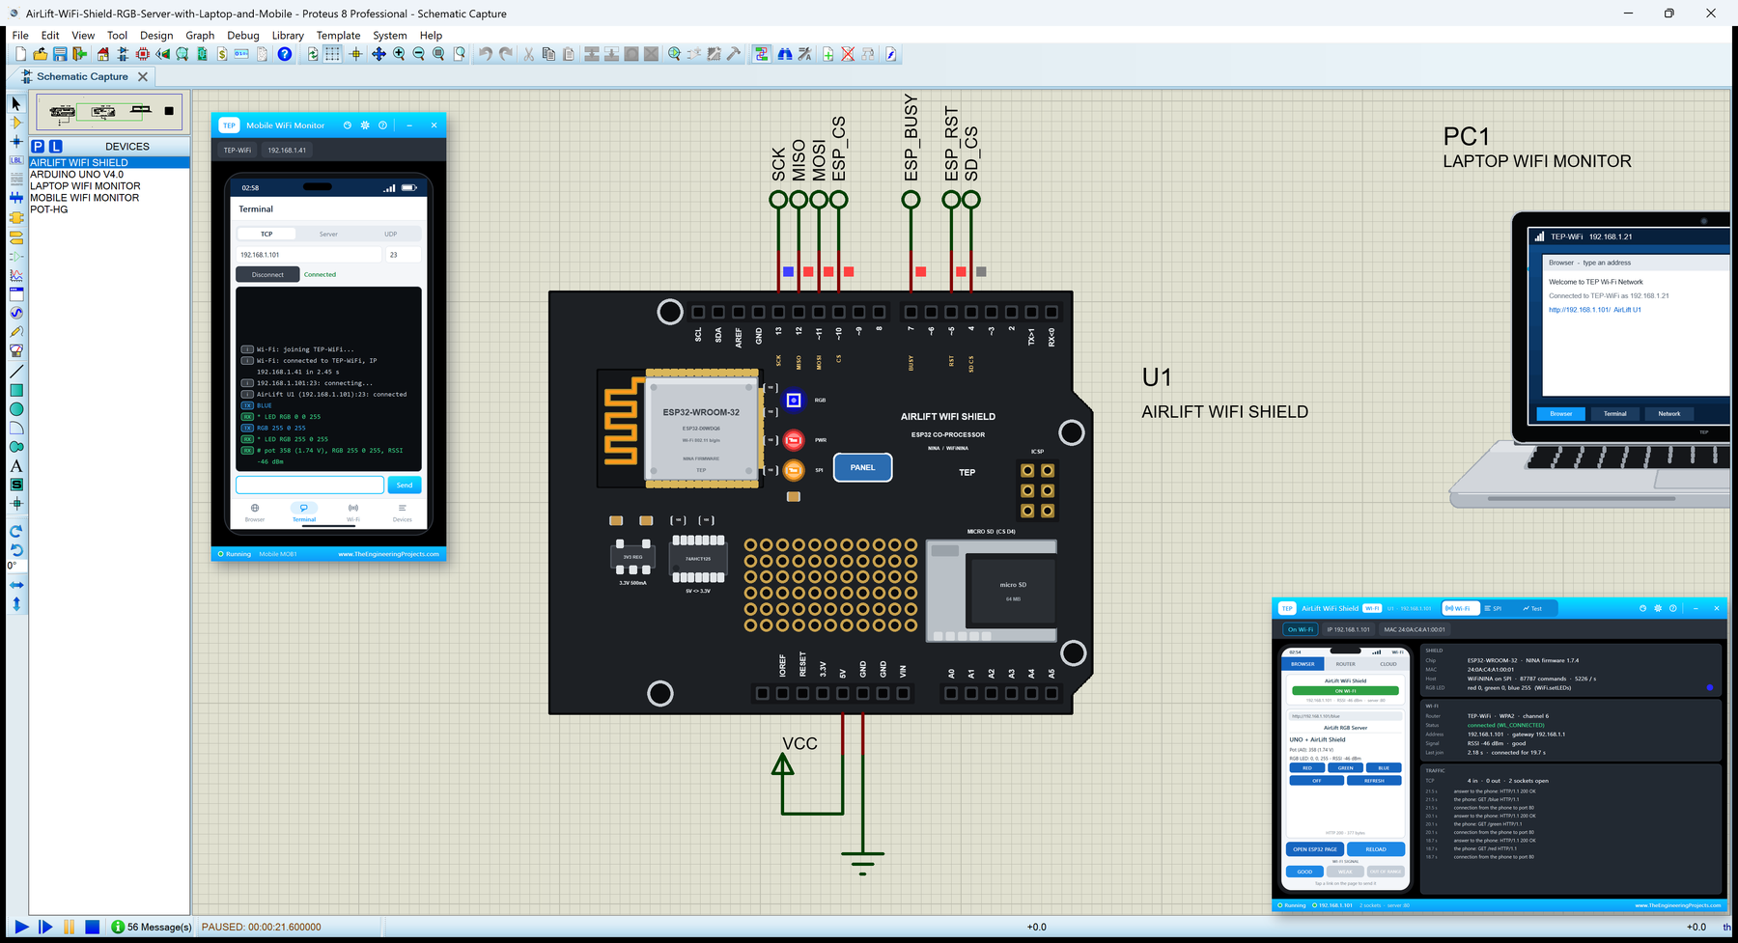
Task: Click the Search binoculars toolbar icon
Action: point(785,54)
